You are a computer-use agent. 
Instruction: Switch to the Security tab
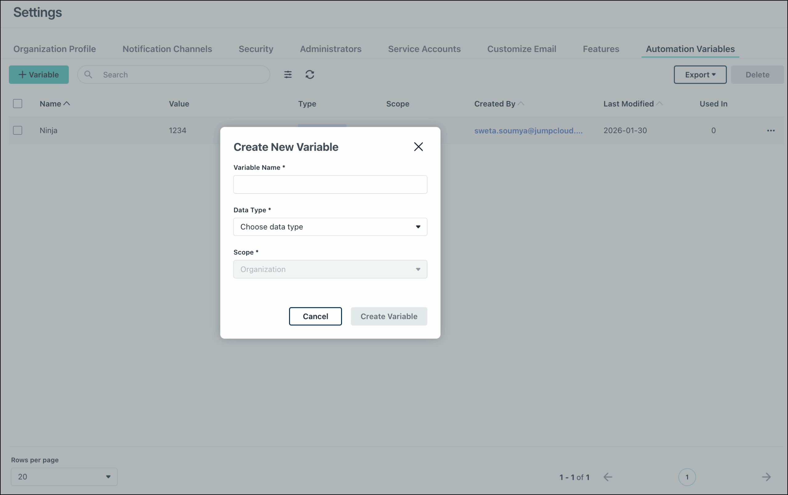[256, 49]
